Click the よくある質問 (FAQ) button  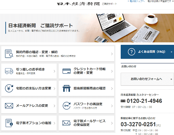[x=147, y=52]
